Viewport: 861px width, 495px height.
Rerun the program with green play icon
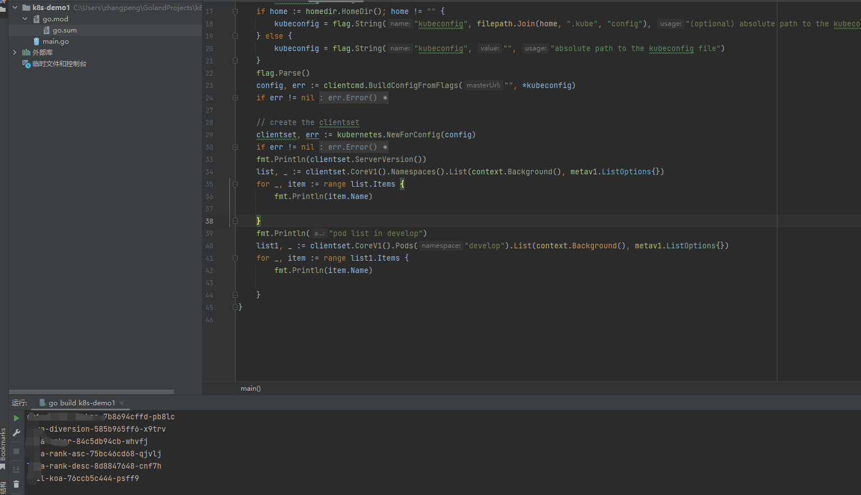[x=16, y=418]
